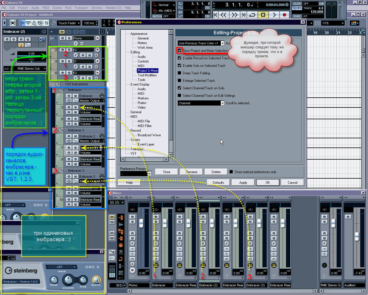This screenshot has width=368, height=295.
Task: Click the piano keys icon in Mixer's channel-type strip
Action: coord(121,252)
